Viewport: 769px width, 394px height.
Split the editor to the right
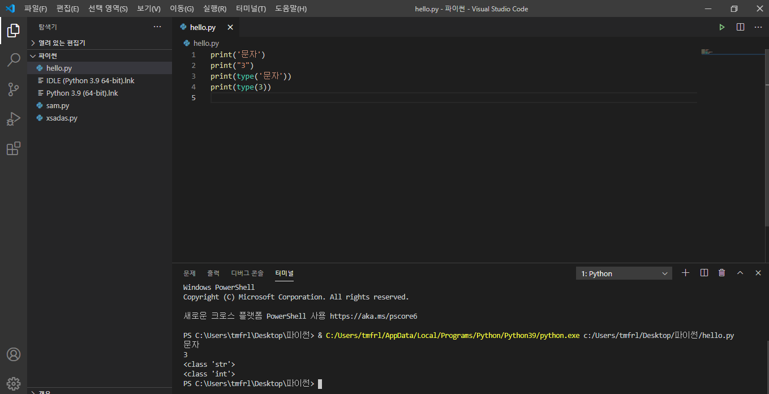click(x=740, y=27)
